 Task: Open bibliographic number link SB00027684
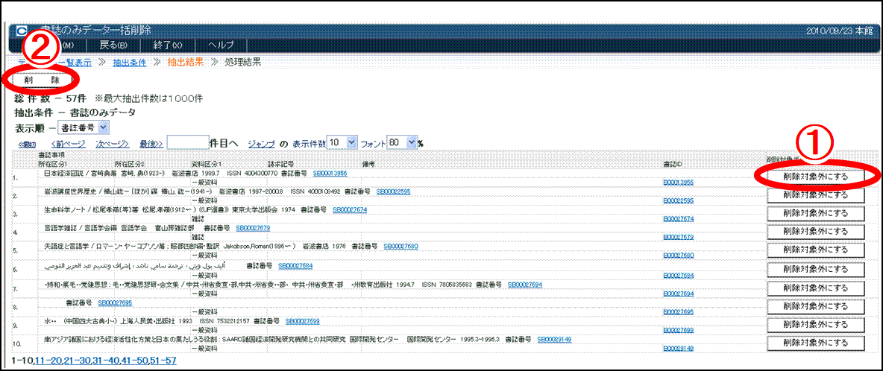pos(295,264)
